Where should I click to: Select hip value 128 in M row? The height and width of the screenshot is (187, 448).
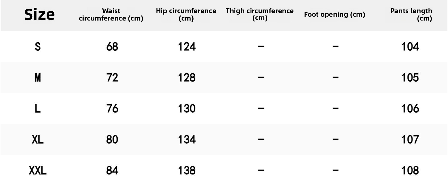(187, 78)
